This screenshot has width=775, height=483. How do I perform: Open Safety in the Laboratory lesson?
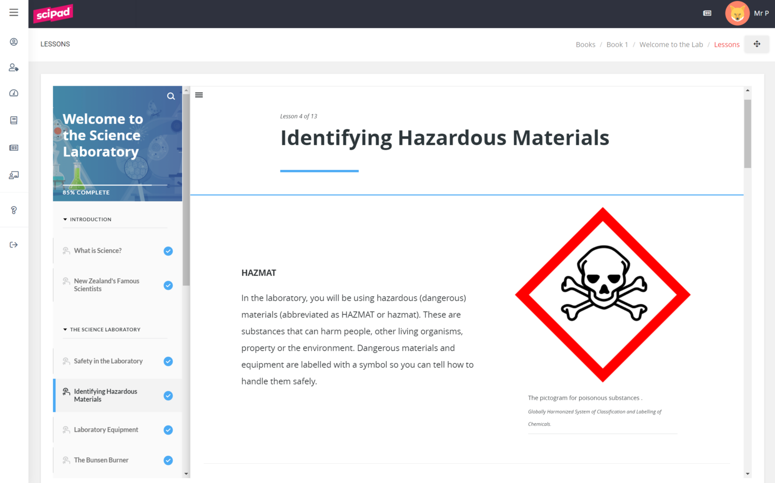click(x=108, y=361)
